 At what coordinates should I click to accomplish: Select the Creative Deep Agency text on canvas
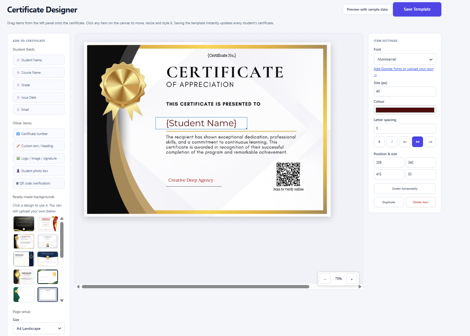[191, 180]
